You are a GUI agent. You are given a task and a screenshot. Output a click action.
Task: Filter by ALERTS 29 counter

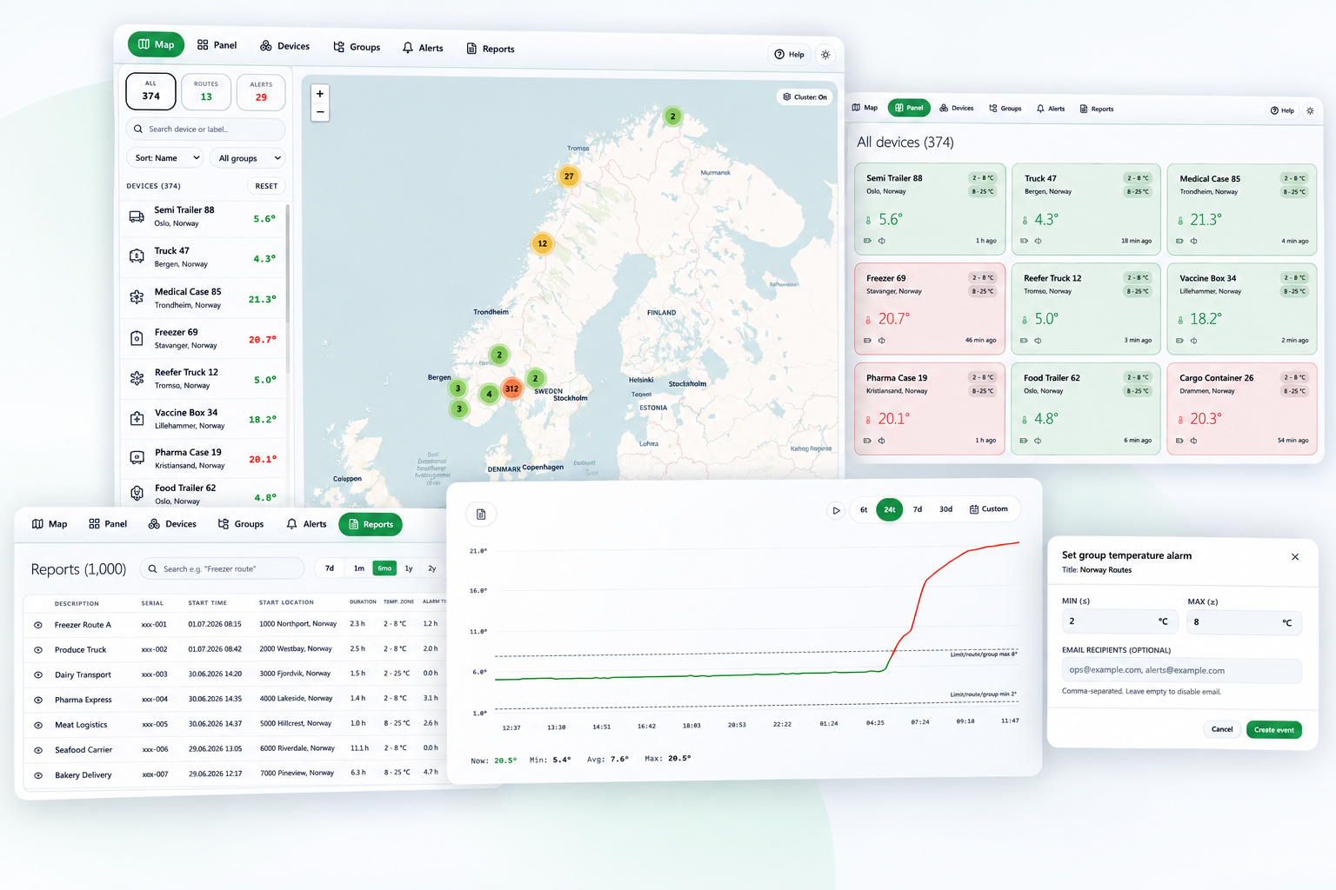click(261, 92)
